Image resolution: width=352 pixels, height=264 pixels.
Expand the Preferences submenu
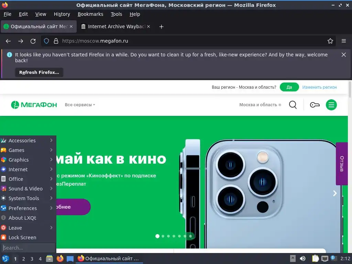(x=27, y=208)
